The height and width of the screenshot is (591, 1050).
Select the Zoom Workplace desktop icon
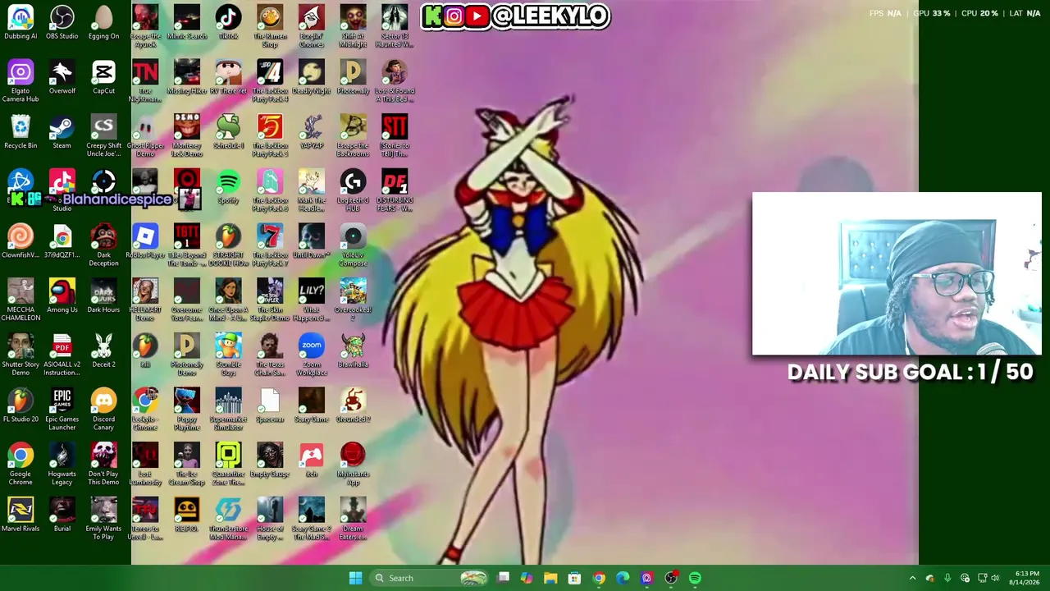pyautogui.click(x=312, y=355)
